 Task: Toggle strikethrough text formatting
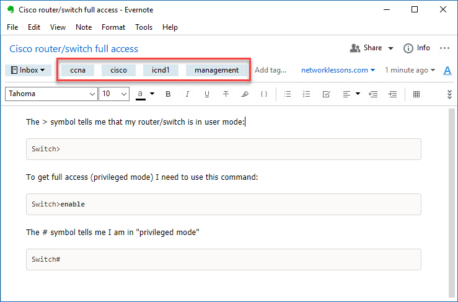click(x=226, y=94)
